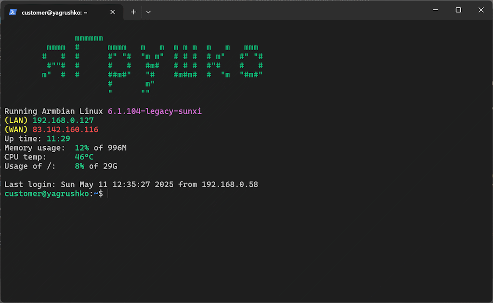Open a new terminal tab
Image resolution: width=493 pixels, height=303 pixels.
coord(133,12)
